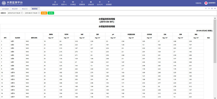Open the 站点分布 site distribution icon
The image size is (217, 99).
click(x=100, y=2)
